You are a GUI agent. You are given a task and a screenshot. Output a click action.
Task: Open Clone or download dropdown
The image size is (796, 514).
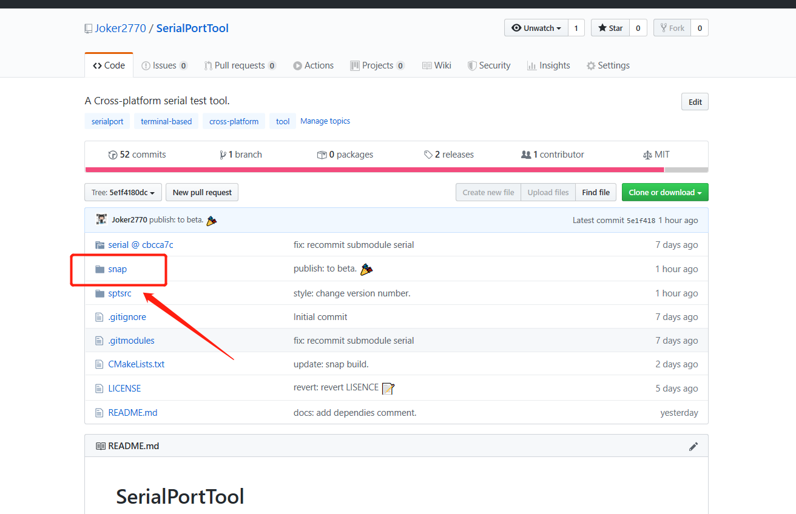click(665, 192)
